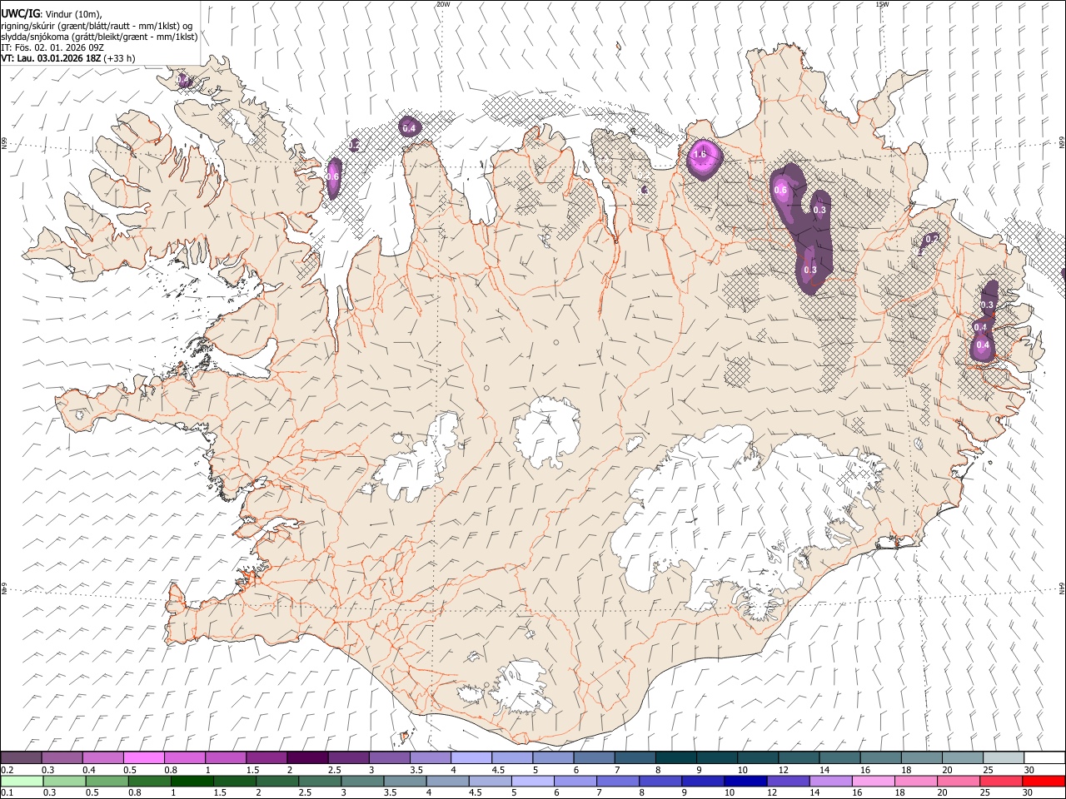Pick the upper legend swatch between 14 and 16
This screenshot has height=799, width=1066.
tap(839, 758)
